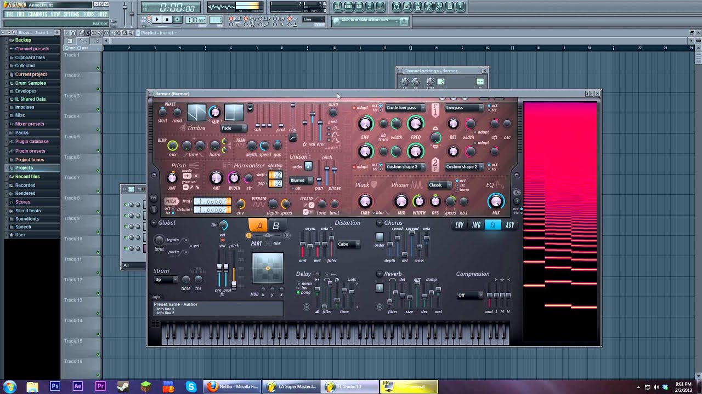Open Soundfonts folder in browser
The width and height of the screenshot is (702, 394).
27,219
